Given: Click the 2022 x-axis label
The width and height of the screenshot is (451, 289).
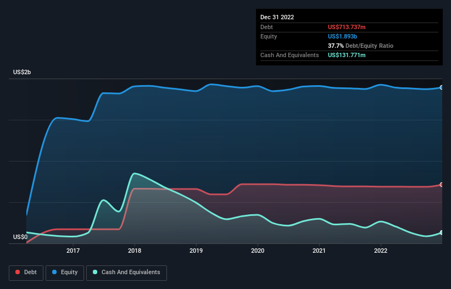Looking at the screenshot, I should click(381, 251).
